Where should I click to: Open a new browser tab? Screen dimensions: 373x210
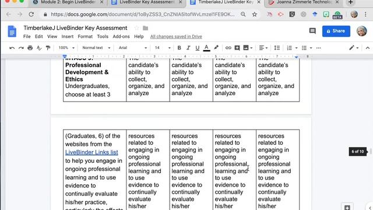pyautogui.click(x=350, y=2)
